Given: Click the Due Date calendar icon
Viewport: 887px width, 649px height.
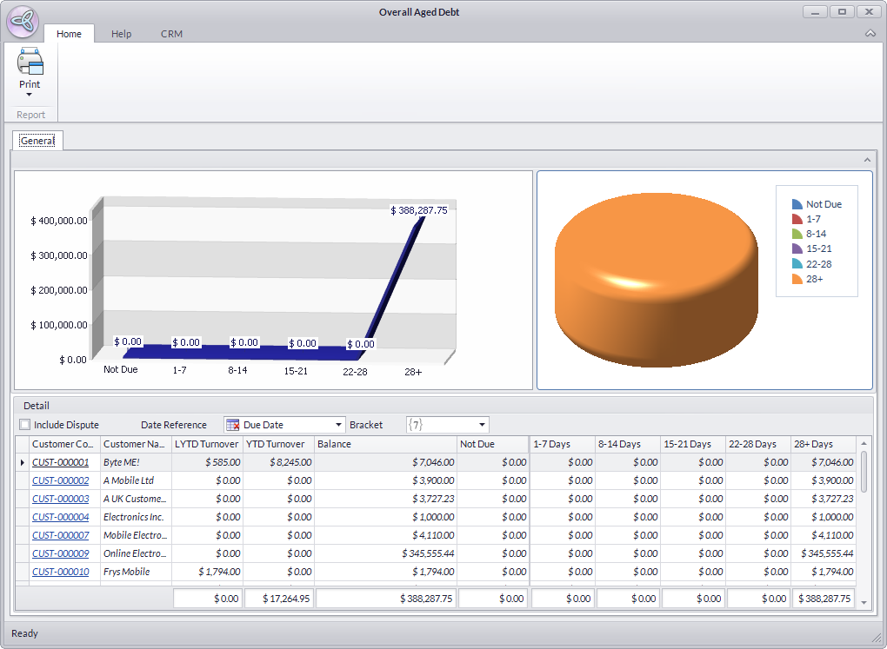Looking at the screenshot, I should point(232,425).
